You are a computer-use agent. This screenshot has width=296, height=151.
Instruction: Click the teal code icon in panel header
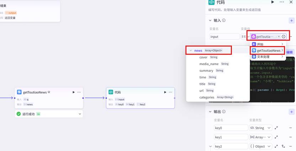211,2
